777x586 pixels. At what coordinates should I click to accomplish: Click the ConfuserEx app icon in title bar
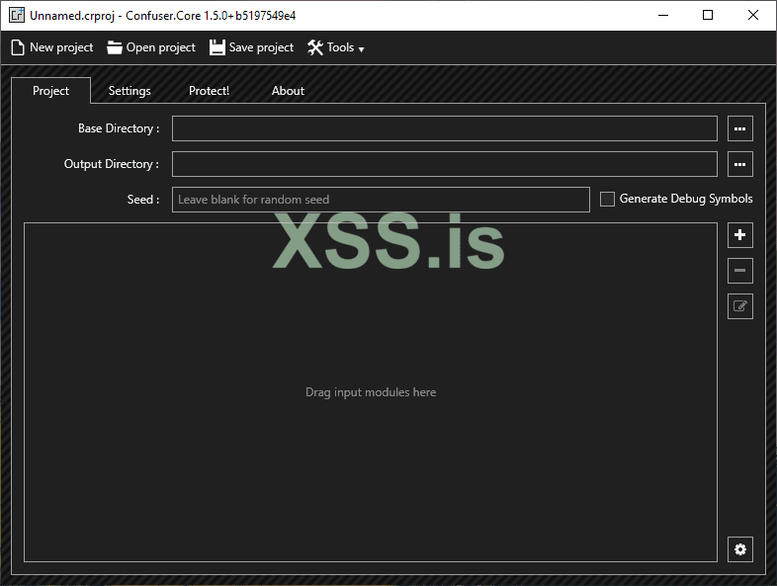(x=17, y=15)
